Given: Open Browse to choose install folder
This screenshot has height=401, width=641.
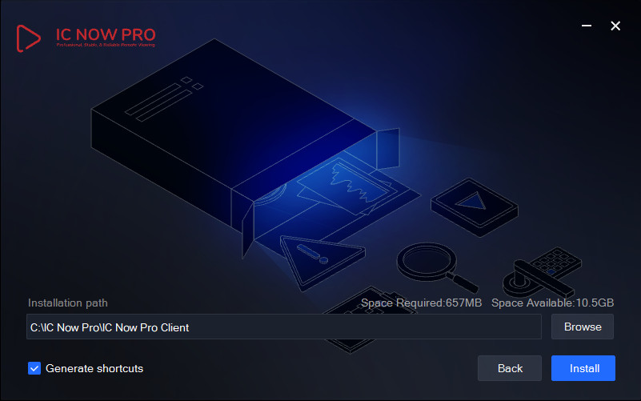Looking at the screenshot, I should pos(582,327).
